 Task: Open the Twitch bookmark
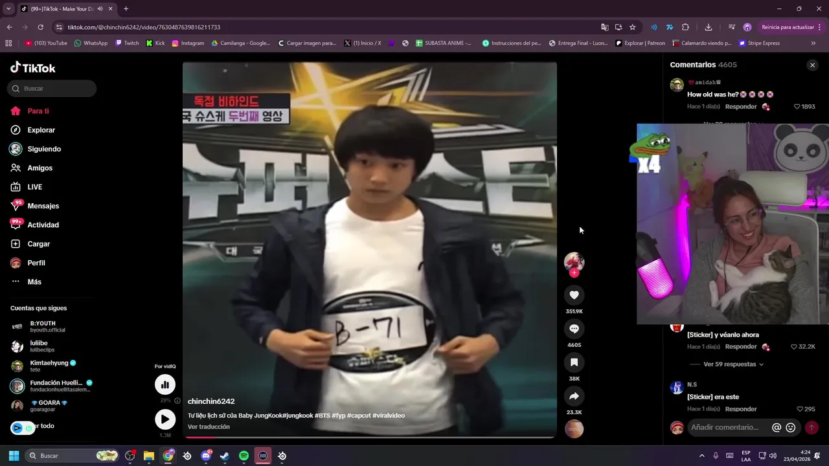[x=127, y=43]
